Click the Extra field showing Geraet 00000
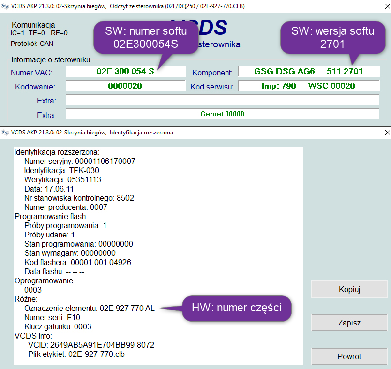Screen dimensions: 391x369 [223, 114]
